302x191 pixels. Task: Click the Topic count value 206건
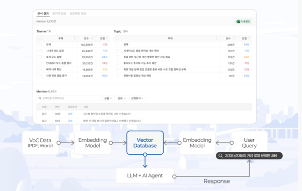(x=231, y=45)
